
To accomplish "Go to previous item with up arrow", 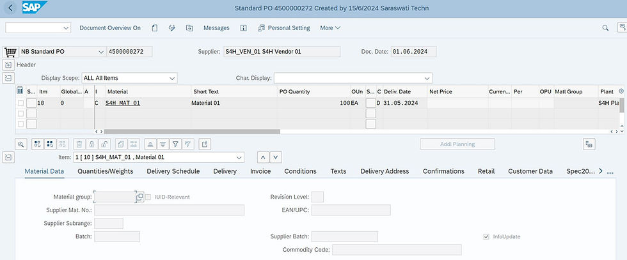I will click(263, 157).
